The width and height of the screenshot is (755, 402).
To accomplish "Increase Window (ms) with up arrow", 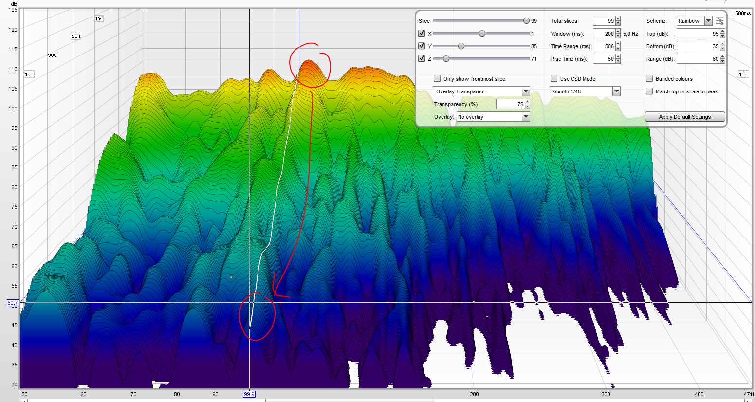I will pyautogui.click(x=618, y=31).
